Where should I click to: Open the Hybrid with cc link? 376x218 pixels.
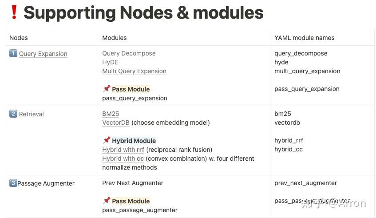123,159
